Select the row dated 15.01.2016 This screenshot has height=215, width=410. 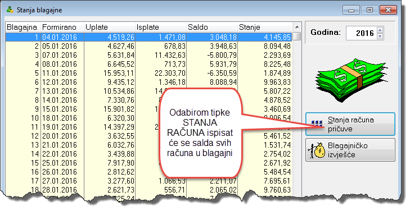[x=149, y=109]
